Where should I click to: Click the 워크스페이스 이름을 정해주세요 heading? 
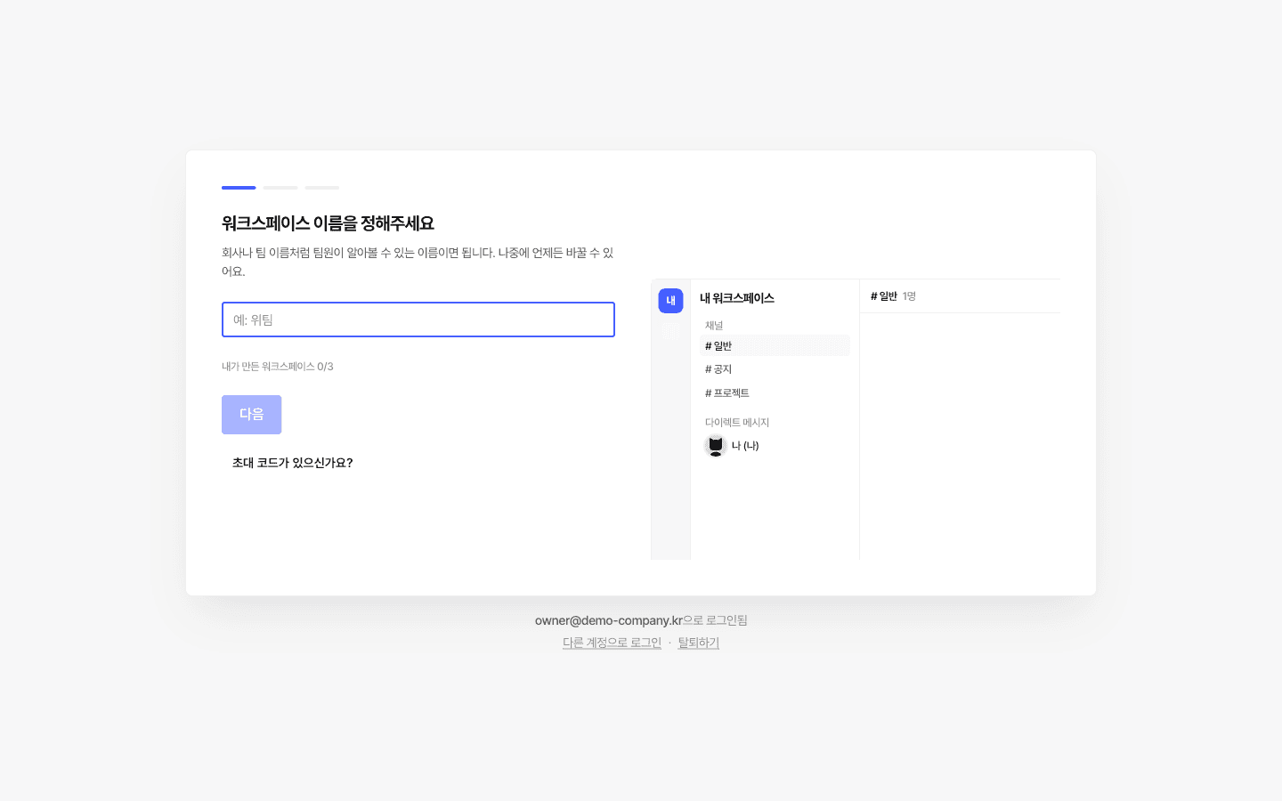tap(328, 223)
